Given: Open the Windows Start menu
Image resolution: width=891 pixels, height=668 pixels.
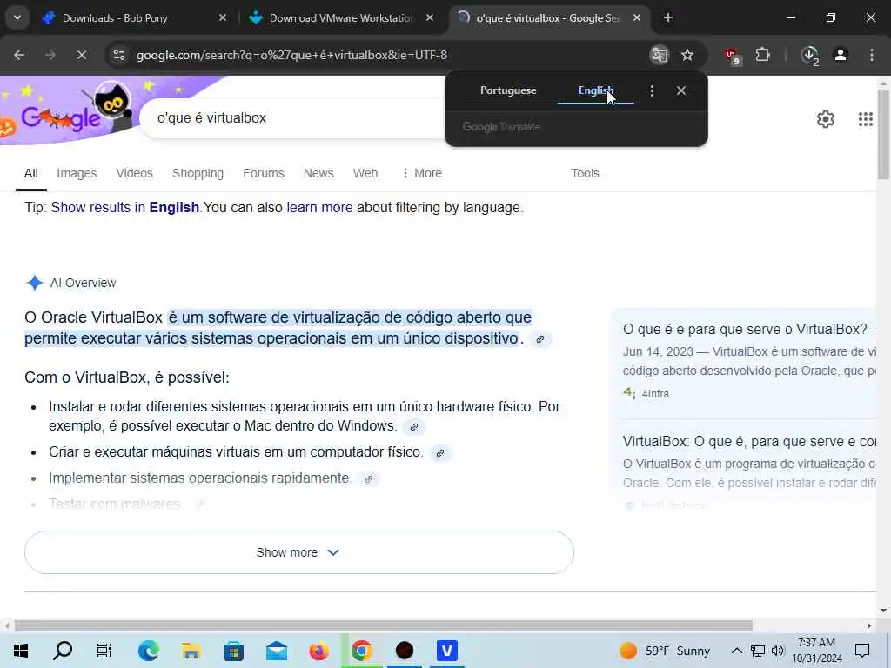Looking at the screenshot, I should (x=21, y=651).
